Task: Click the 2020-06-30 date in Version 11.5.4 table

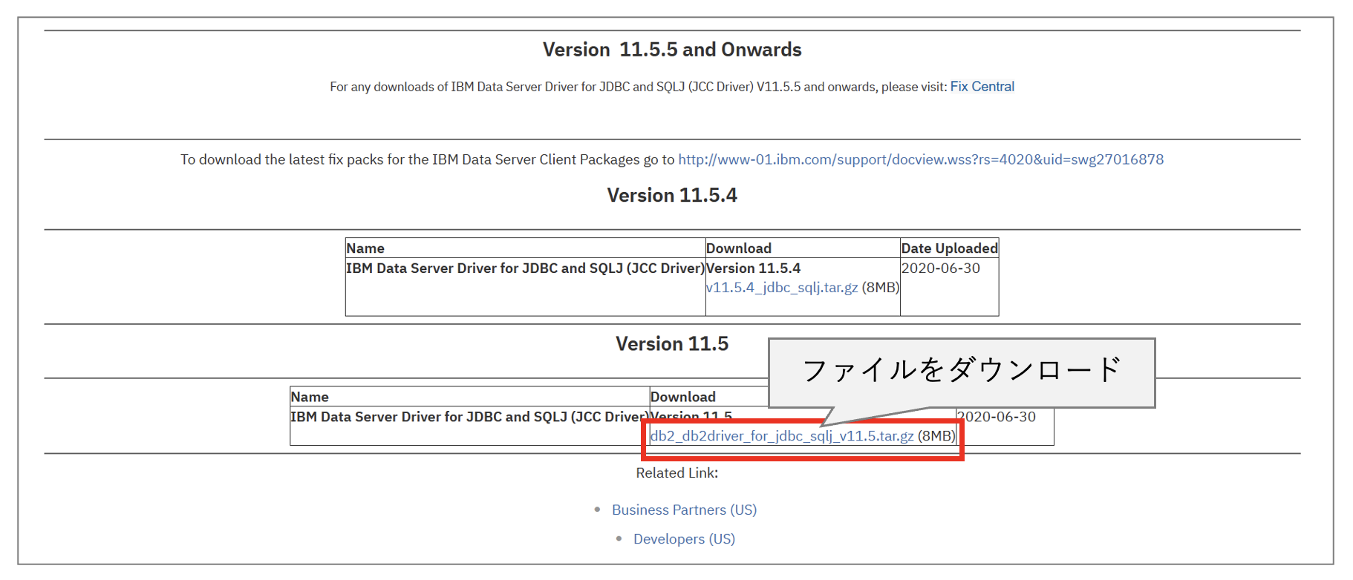Action: pyautogui.click(x=941, y=268)
